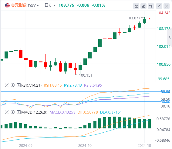Click the MACD(12,26,9) label
The image size is (172, 149).
coord(34,112)
